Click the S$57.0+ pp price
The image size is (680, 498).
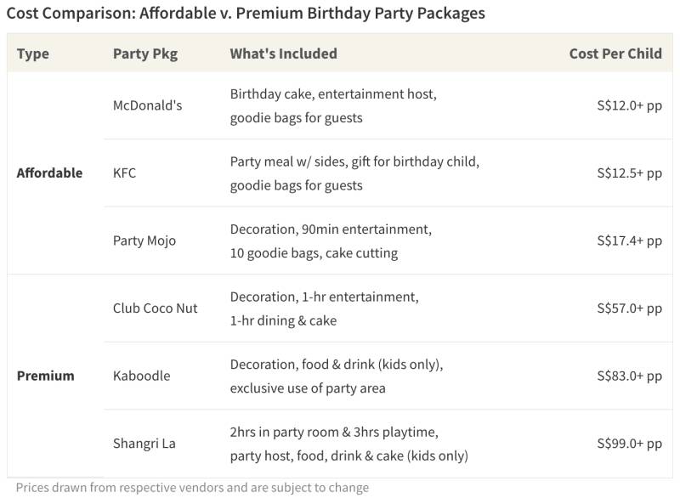point(629,308)
